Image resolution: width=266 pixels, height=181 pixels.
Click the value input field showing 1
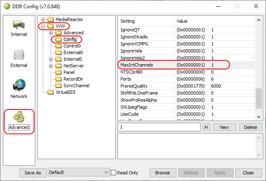[159, 127]
